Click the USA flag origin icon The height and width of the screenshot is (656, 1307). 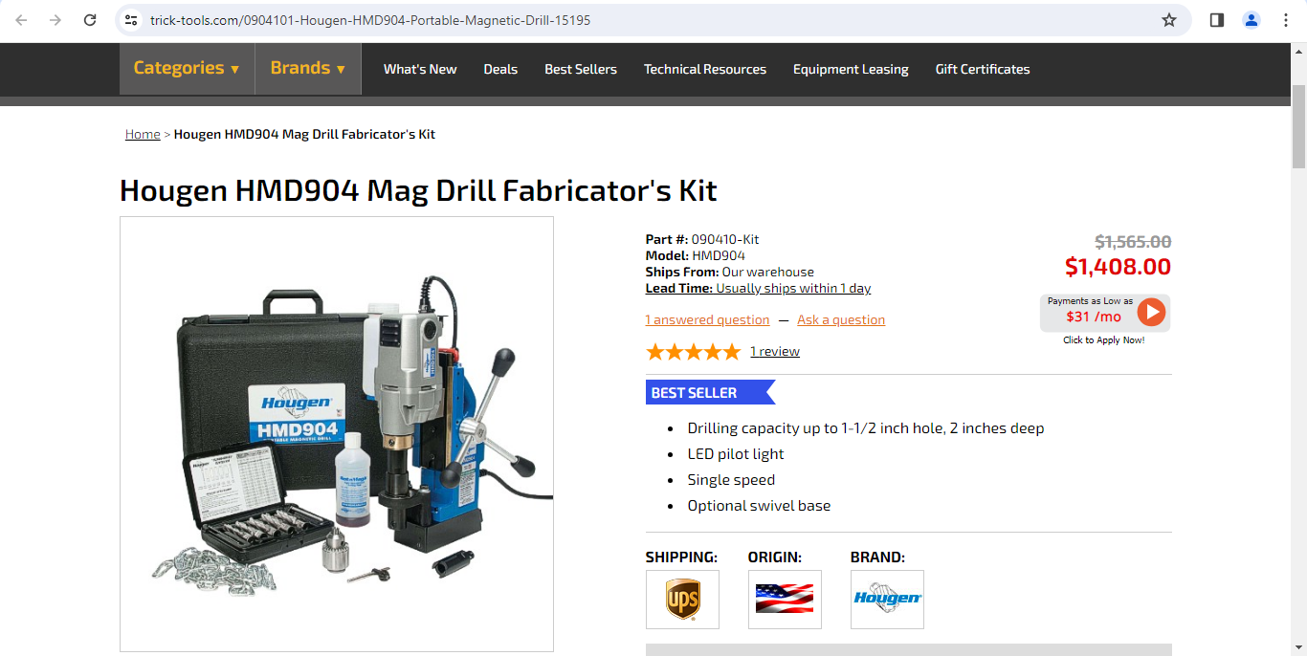[x=785, y=600]
